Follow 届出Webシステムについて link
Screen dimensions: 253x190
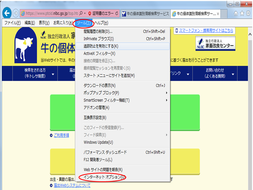tap(72, 185)
